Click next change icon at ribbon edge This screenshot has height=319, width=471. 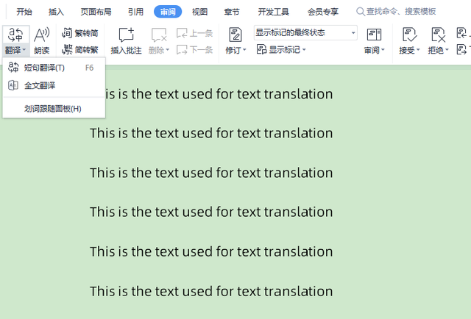pyautogui.click(x=461, y=49)
